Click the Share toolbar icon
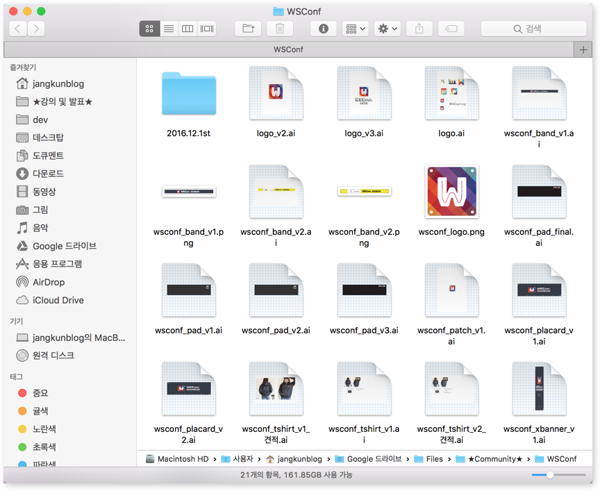This screenshot has width=600, height=491. [419, 28]
